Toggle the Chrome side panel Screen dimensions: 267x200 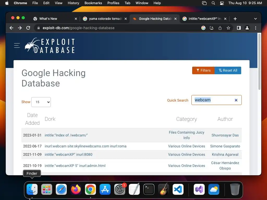(x=239, y=28)
